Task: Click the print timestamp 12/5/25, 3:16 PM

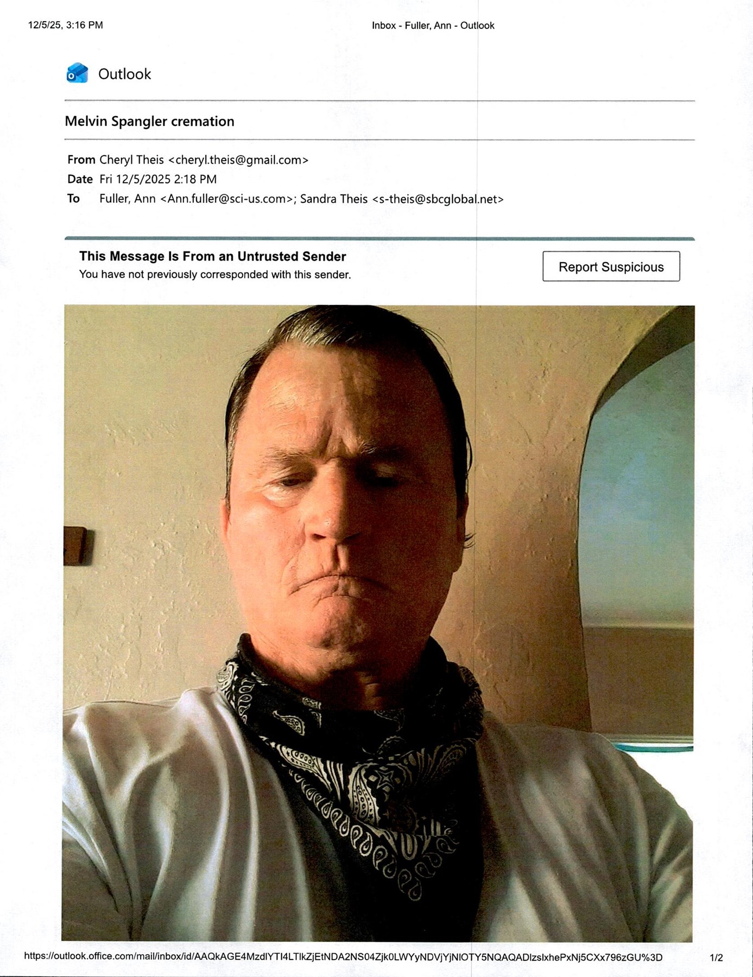Action: [x=66, y=25]
